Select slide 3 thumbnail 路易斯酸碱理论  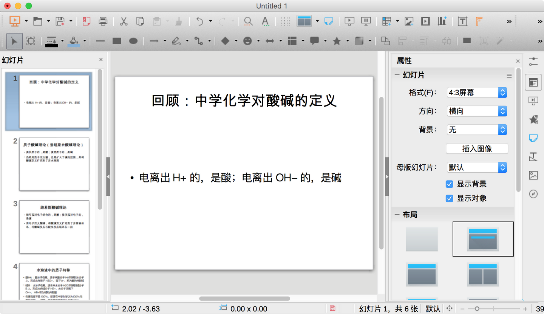54,227
